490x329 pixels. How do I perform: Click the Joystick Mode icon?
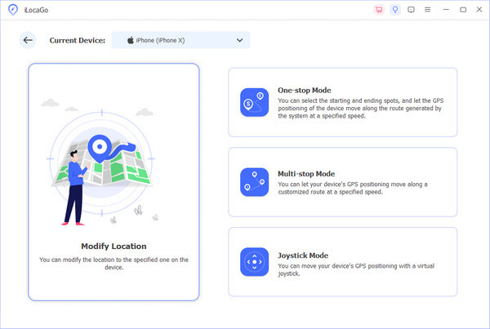(254, 262)
